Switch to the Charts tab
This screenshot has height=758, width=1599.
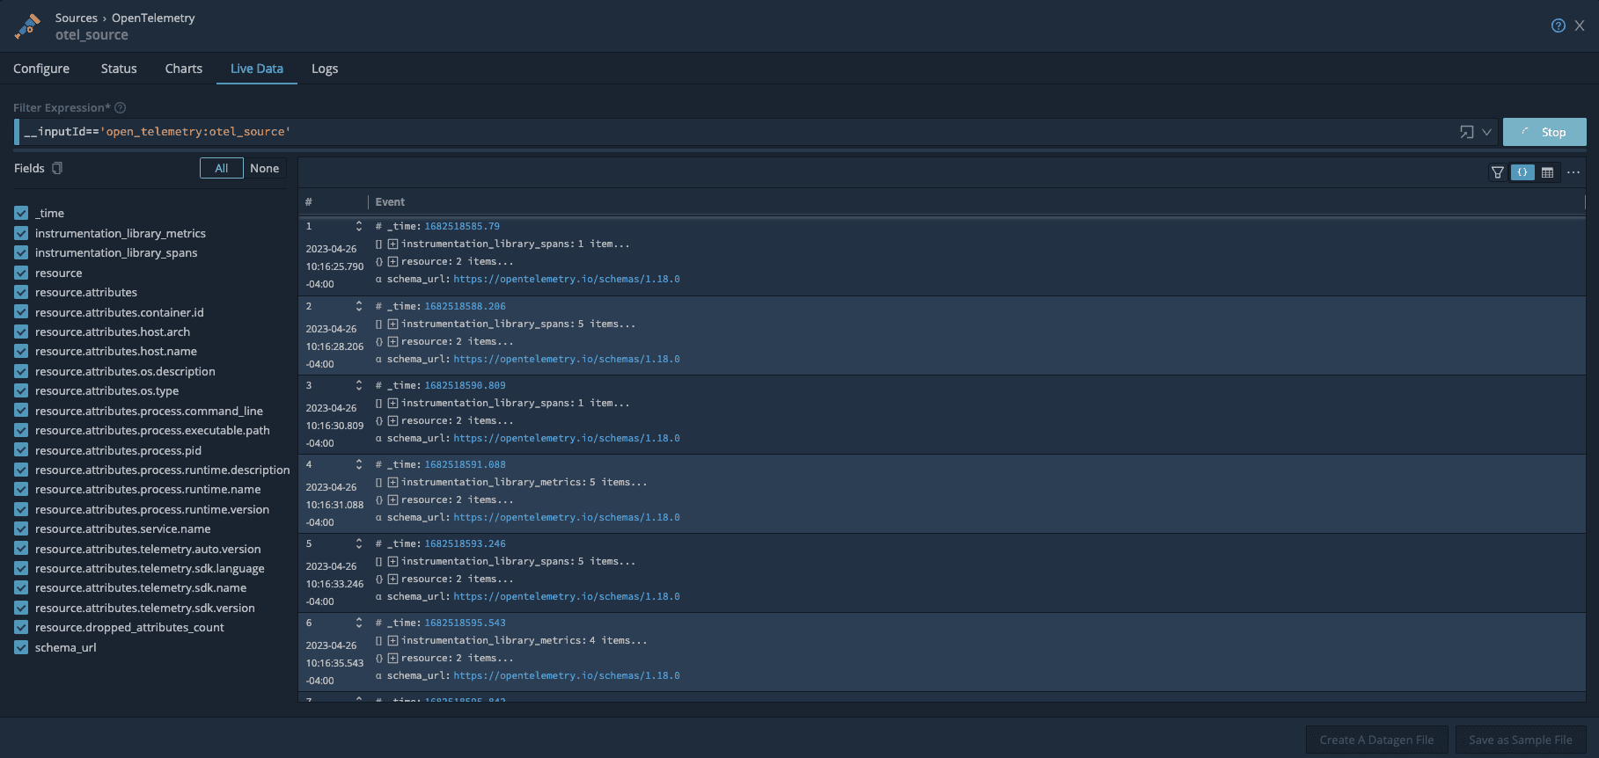pyautogui.click(x=183, y=69)
